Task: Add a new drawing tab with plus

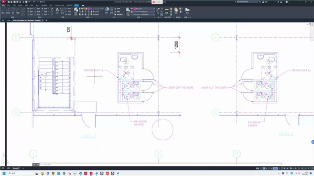Action: pyautogui.click(x=46, y=20)
